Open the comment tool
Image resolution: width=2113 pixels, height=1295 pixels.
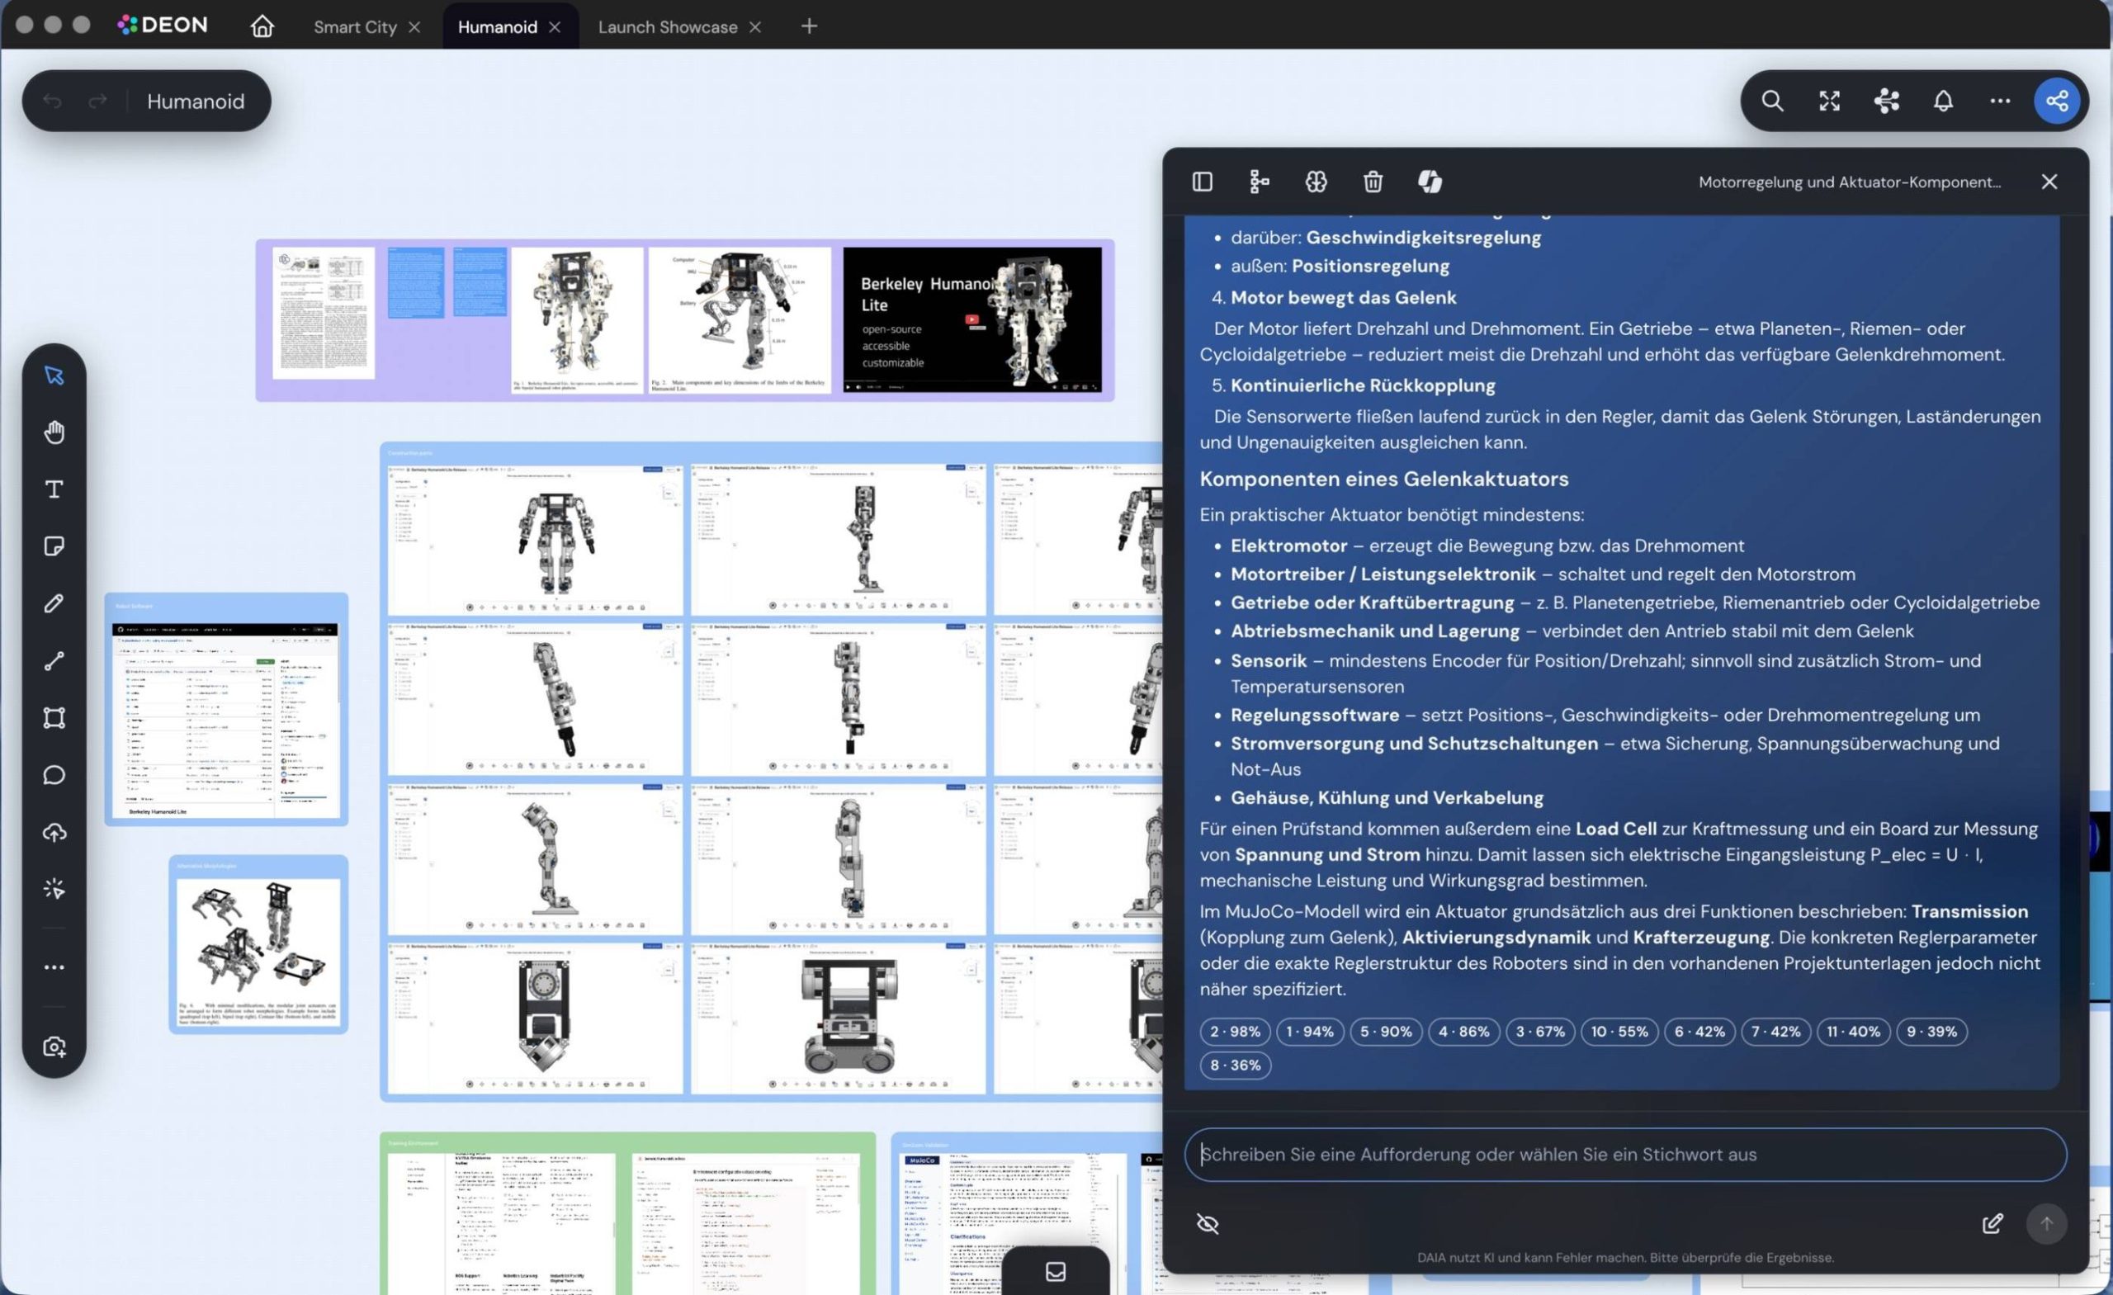tap(54, 775)
